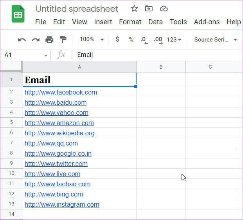Click the formula bar showing Email
The width and height of the screenshot is (243, 220).
click(x=158, y=55)
